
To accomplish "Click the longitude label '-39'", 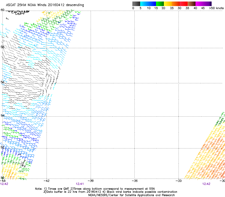I will [x=91, y=181].
